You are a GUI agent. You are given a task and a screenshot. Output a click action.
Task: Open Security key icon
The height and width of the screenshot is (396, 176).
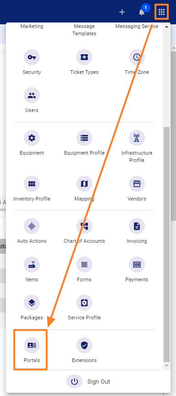(x=32, y=57)
